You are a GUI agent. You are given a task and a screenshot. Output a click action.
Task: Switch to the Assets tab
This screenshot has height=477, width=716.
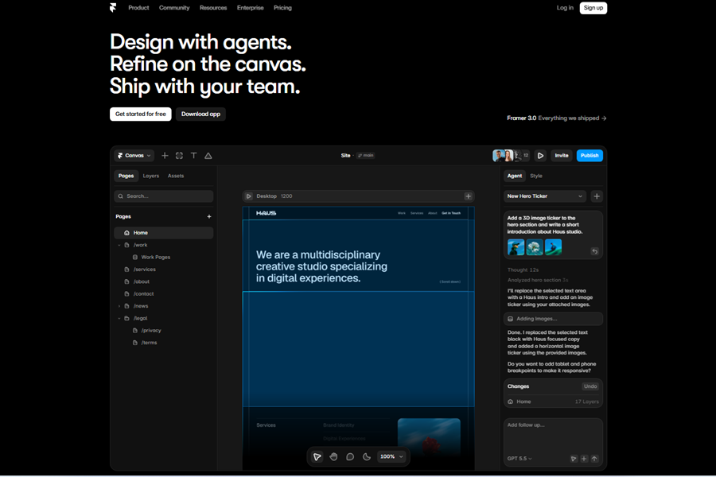pos(176,176)
